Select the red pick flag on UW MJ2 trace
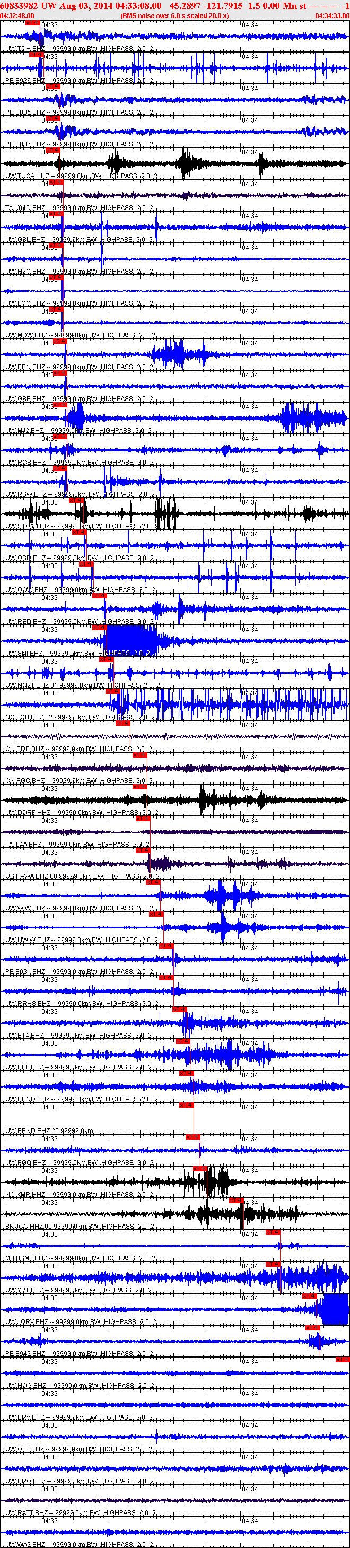350x1548 pixels. click(x=59, y=405)
